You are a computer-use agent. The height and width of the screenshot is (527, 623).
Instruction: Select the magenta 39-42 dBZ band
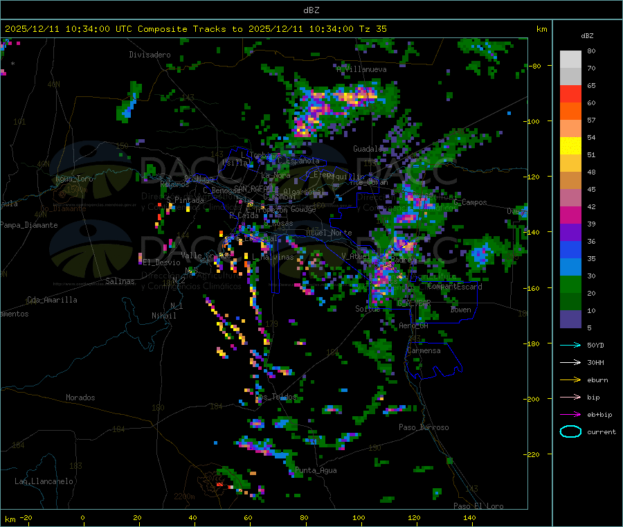570,215
